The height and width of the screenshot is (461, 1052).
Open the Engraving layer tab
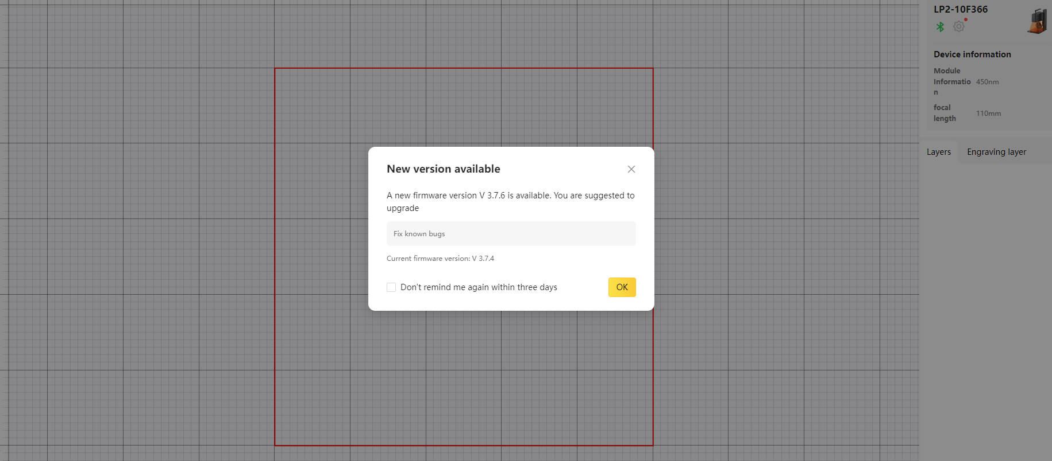click(x=996, y=152)
